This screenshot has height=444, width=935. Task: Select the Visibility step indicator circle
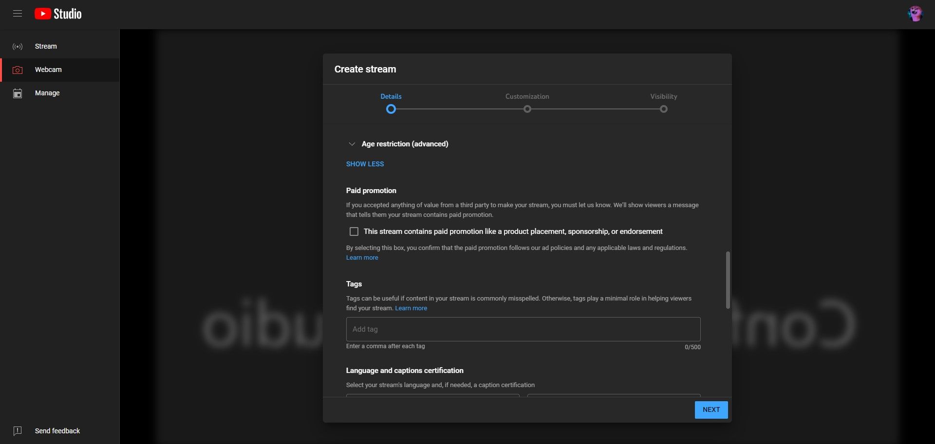click(663, 109)
